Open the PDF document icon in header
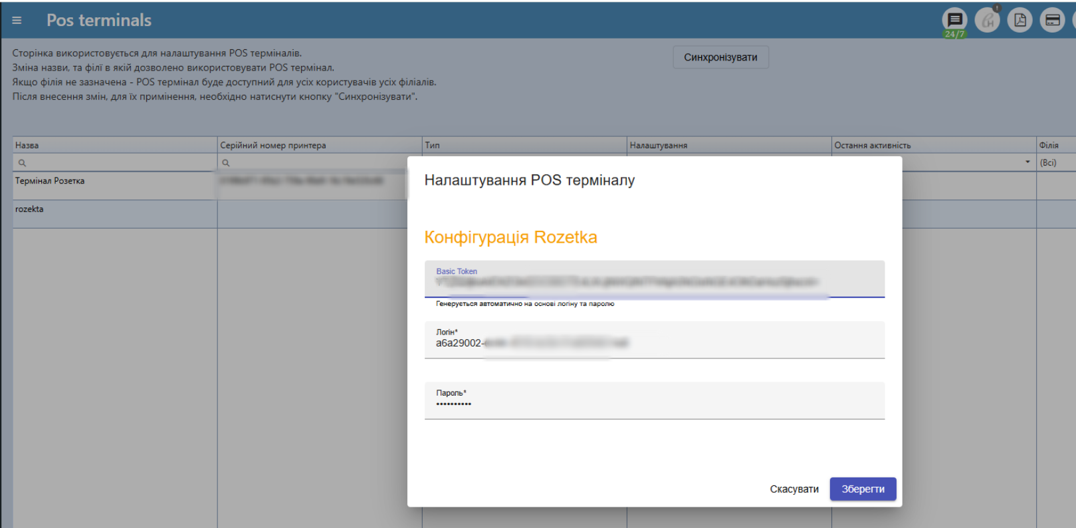This screenshot has height=528, width=1076. (x=1020, y=21)
